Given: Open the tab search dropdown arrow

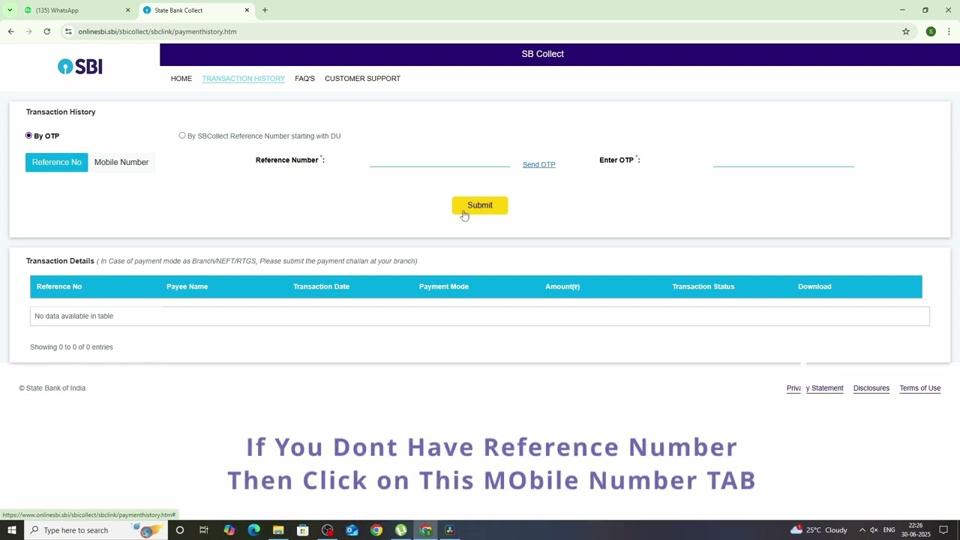Looking at the screenshot, I should pyautogui.click(x=10, y=10).
